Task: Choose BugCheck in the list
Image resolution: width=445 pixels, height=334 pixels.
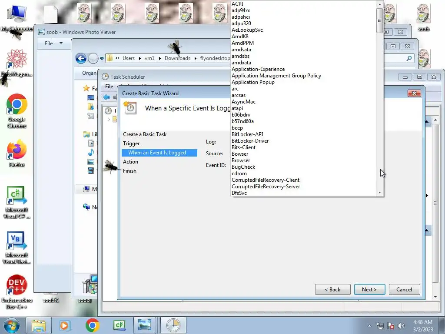Action: pos(243,167)
